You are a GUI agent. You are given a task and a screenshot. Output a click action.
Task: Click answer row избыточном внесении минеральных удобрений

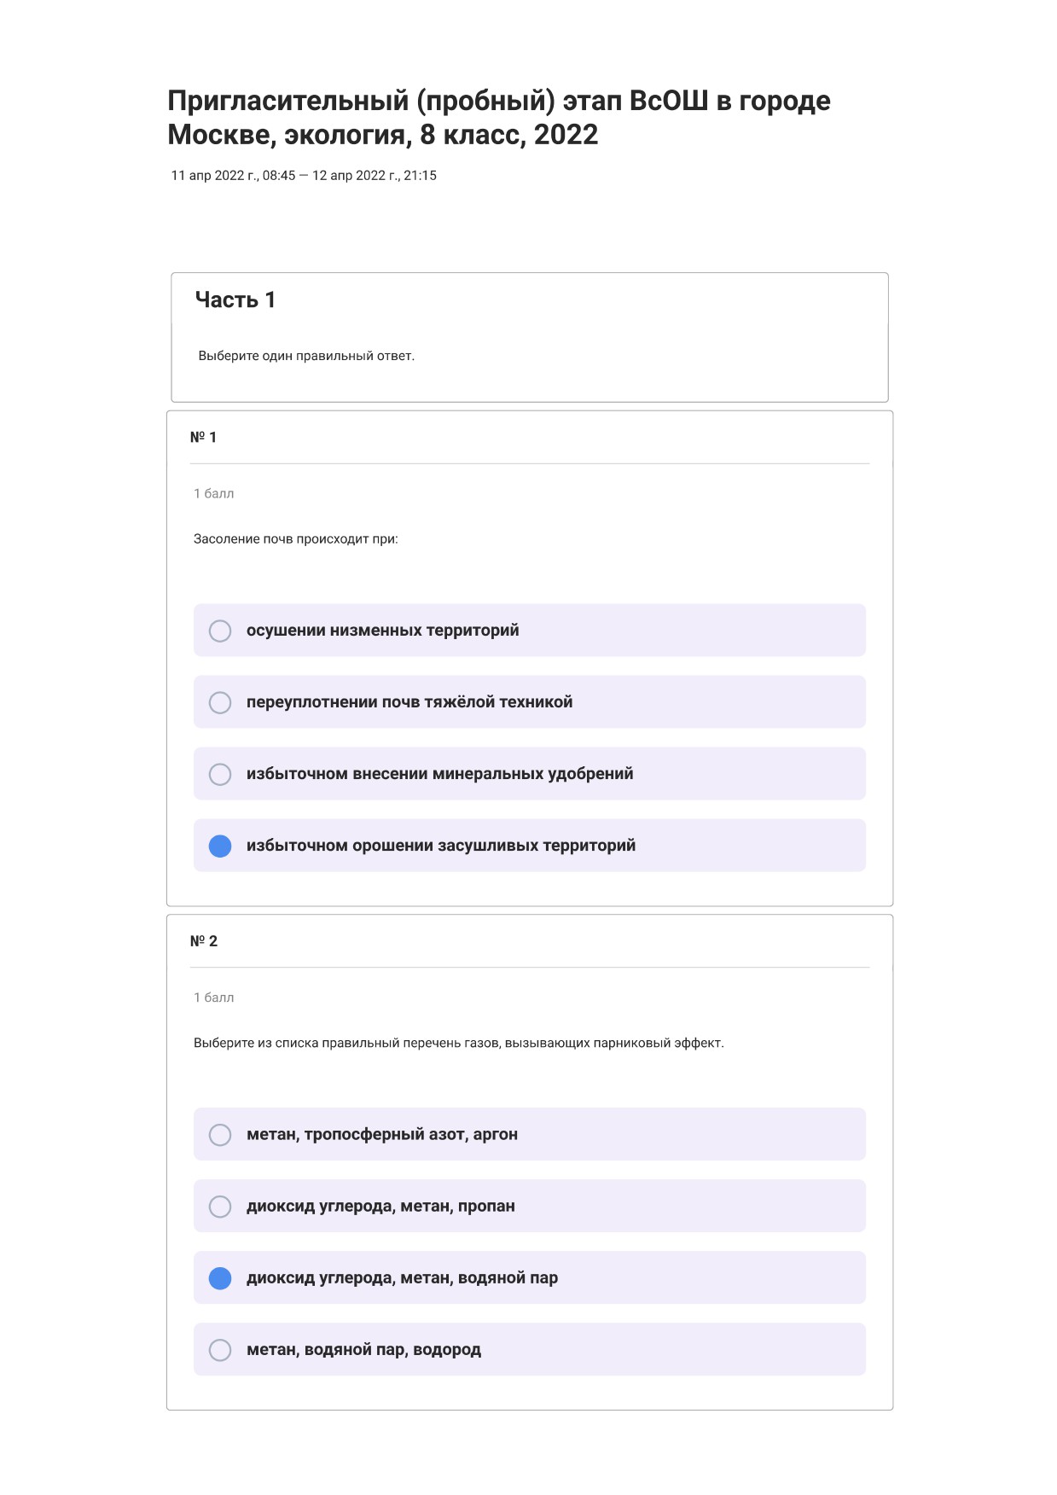pos(530,774)
